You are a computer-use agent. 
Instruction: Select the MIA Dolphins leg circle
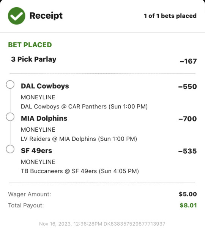(x=10, y=117)
